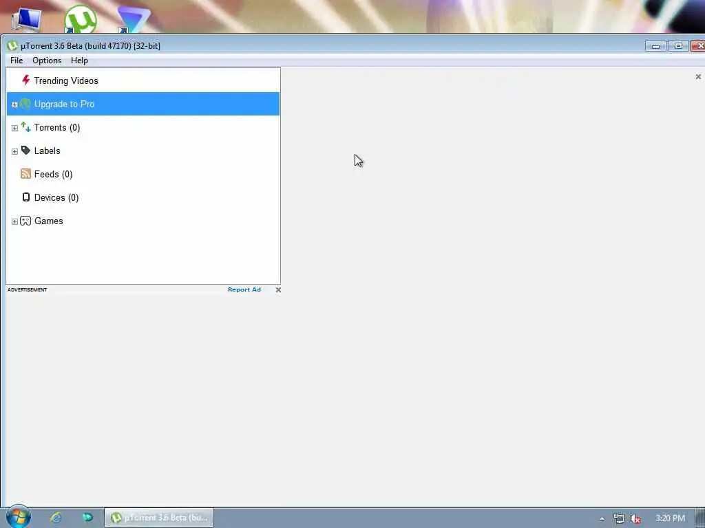The image size is (705, 528).
Task: Minimize the uTorrent window
Action: coord(655,46)
